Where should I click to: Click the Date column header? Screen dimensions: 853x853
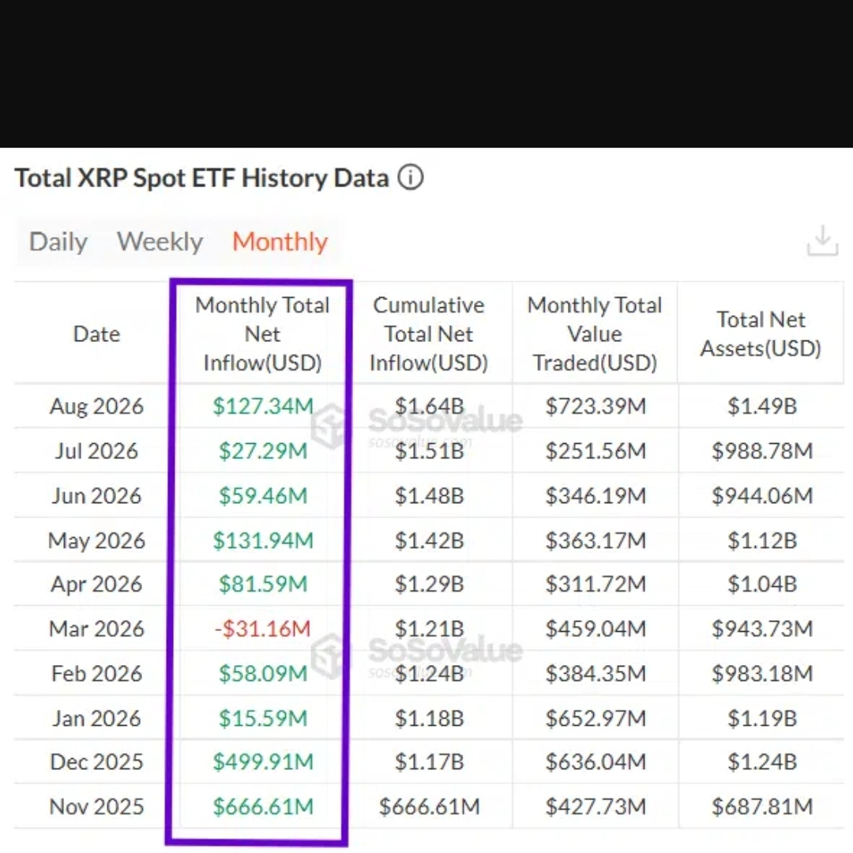coord(96,333)
